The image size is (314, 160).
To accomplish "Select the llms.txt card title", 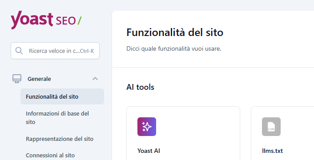I will coord(272,151).
